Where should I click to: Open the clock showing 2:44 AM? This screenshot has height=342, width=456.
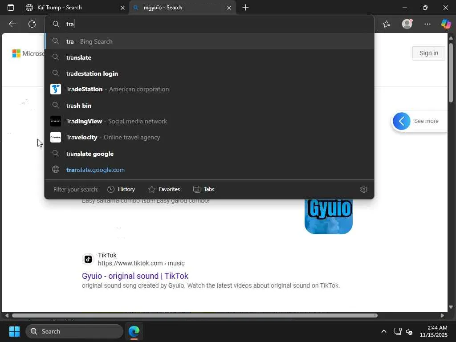434,331
